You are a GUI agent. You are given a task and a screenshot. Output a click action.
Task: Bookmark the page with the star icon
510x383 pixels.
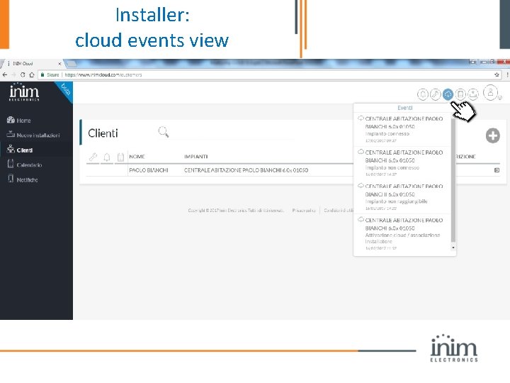497,74
